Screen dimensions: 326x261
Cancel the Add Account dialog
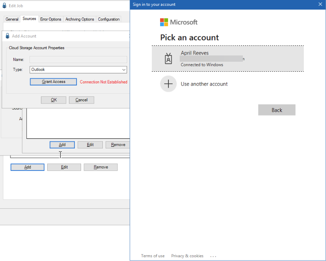pos(81,100)
